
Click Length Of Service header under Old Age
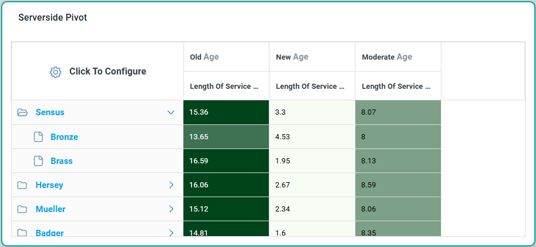(x=224, y=87)
